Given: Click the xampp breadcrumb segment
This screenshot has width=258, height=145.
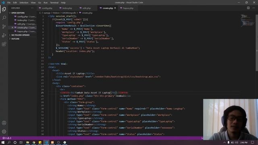Looking at the screenshot, I should tap(47, 13).
